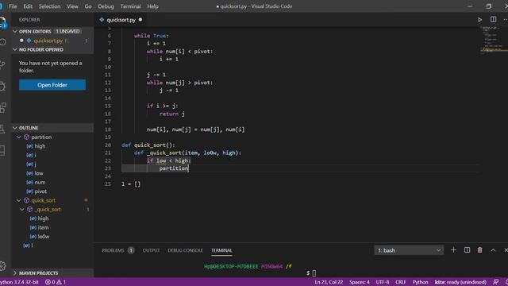Image resolution: width=508 pixels, height=286 pixels.
Task: Click Python 3.7.4 32-bit interpreter status
Action: click(19, 282)
